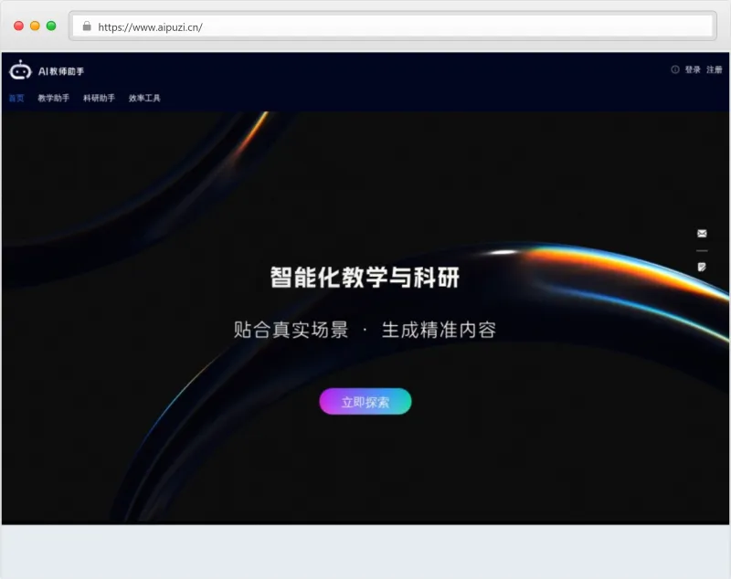Click the 登录 link in the top right
731x579 pixels.
click(x=691, y=68)
